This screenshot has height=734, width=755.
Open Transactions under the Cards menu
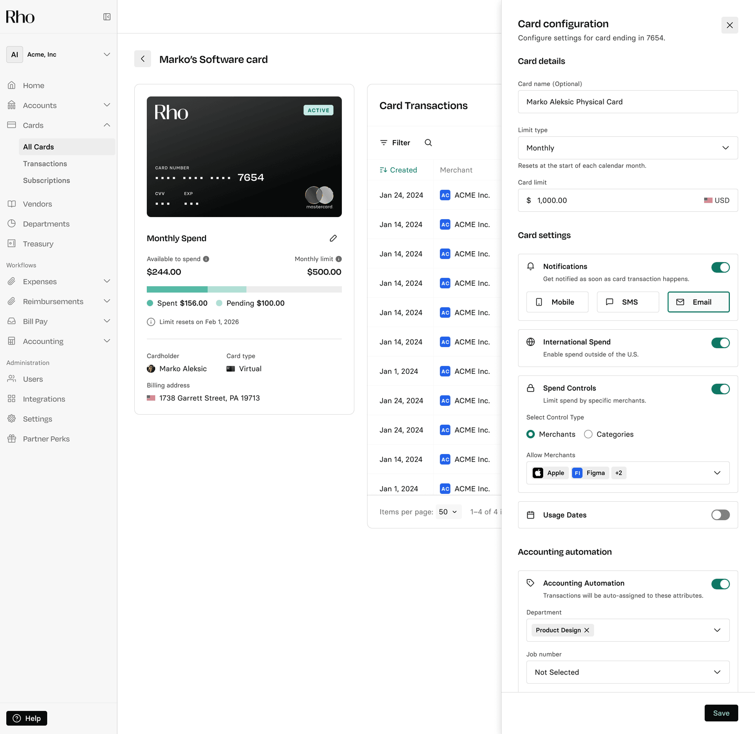[x=45, y=164]
